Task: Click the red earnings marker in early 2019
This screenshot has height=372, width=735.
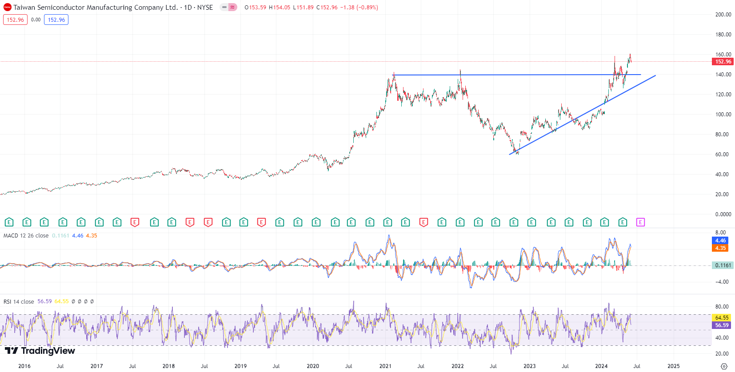Action: click(261, 222)
